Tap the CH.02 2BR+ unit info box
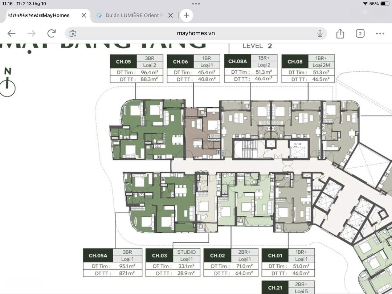 pyautogui.click(x=231, y=262)
